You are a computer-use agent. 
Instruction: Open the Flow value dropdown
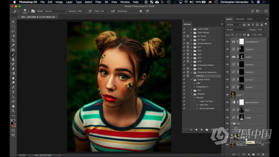(108, 11)
